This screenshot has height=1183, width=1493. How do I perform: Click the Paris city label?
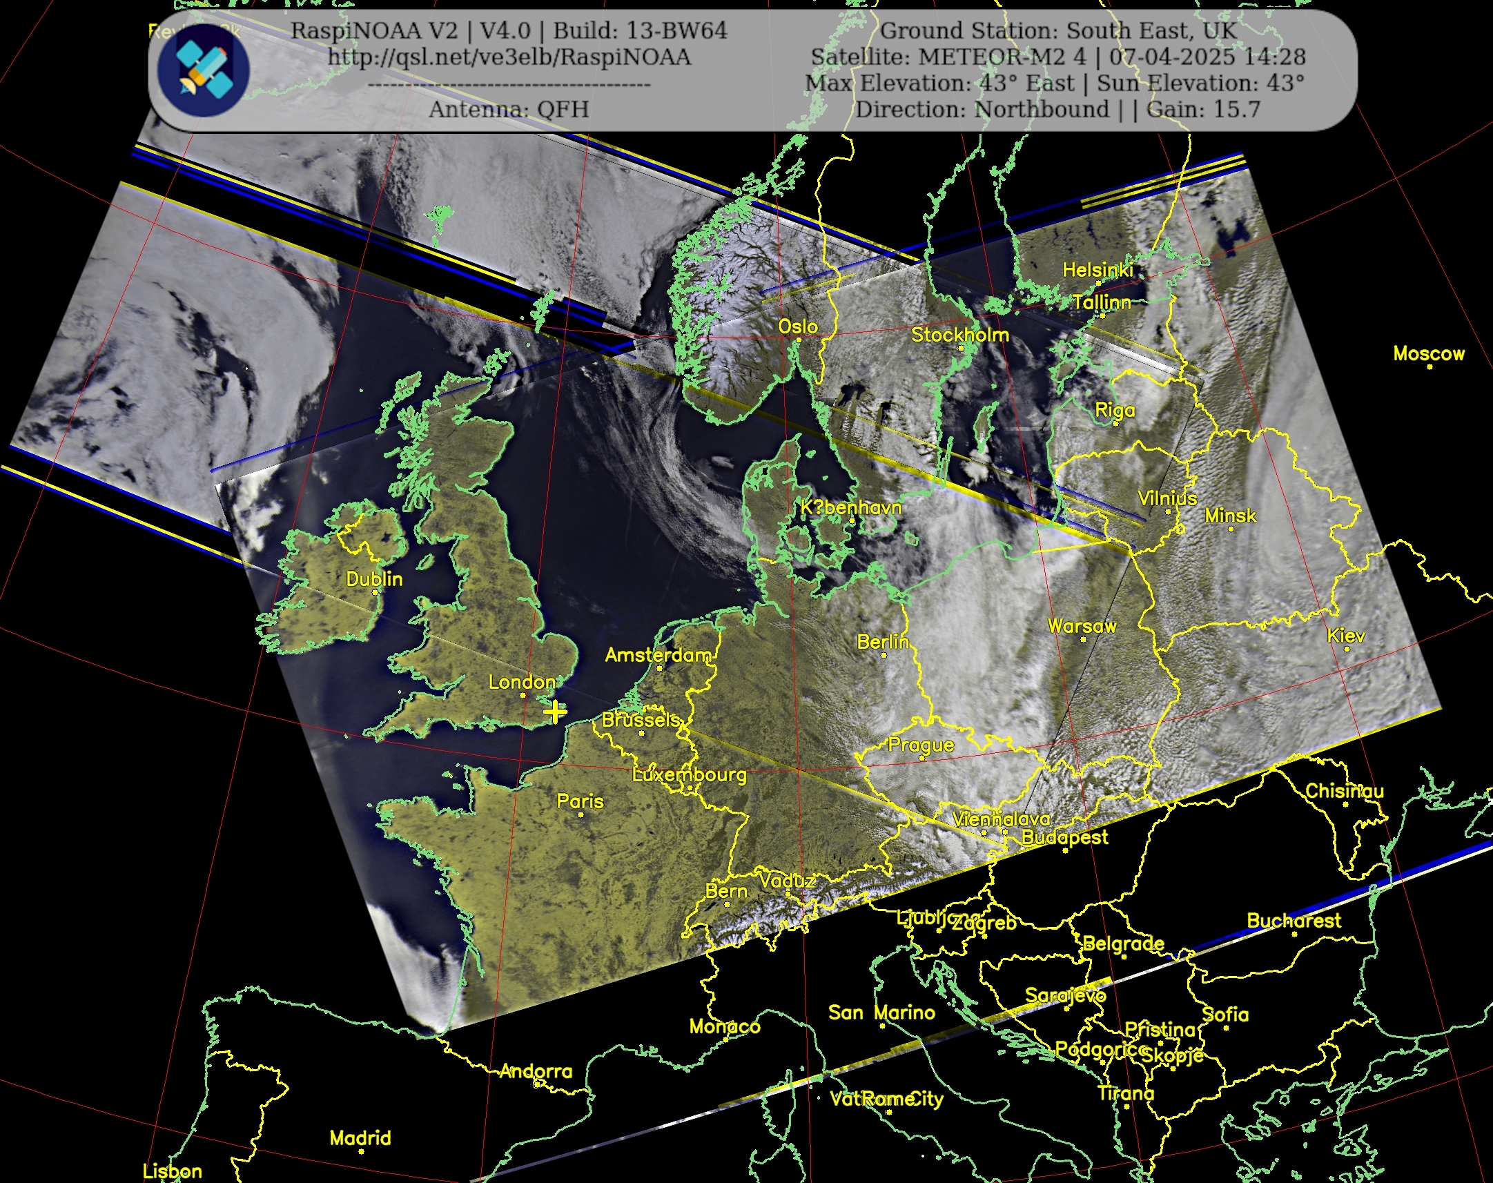pos(580,801)
